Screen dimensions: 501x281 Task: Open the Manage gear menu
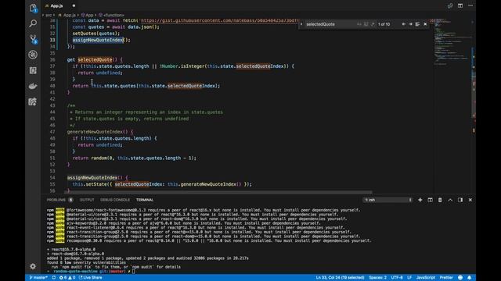pos(33,266)
